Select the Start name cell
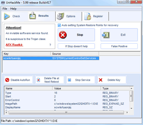Screen dimensions: 143x125 coord(8,96)
